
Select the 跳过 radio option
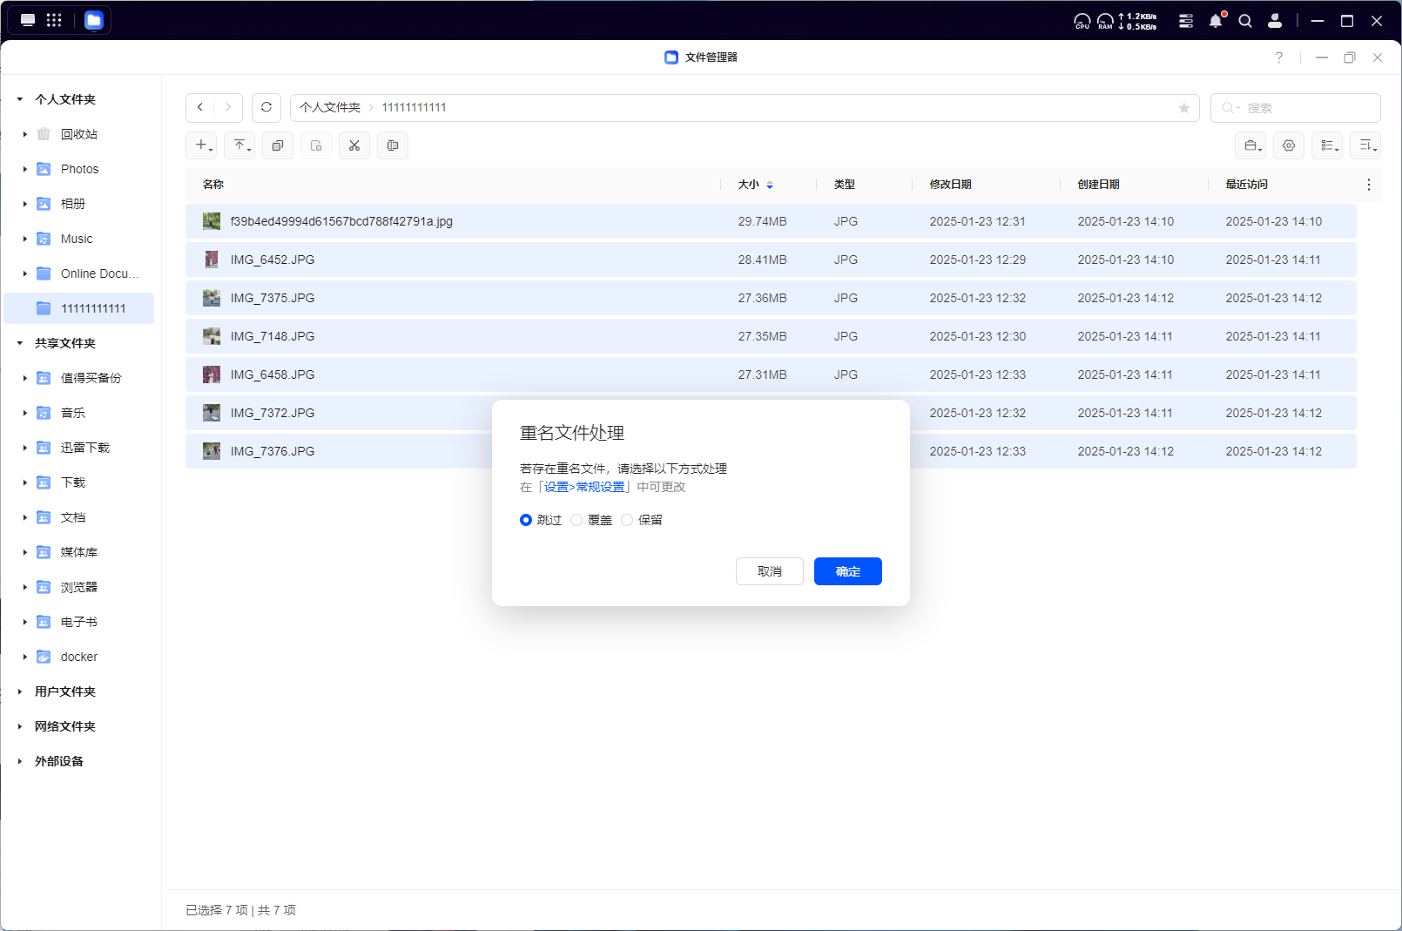(x=526, y=520)
